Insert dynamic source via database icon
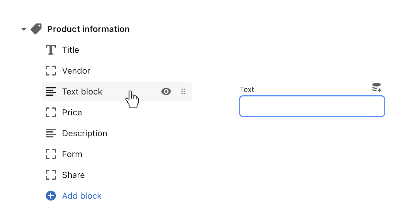Image resolution: width=409 pixels, height=224 pixels. 377,87
